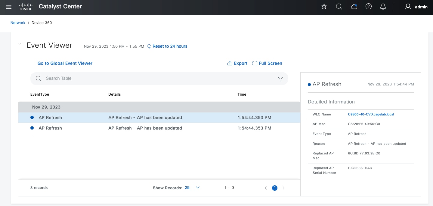Open the Show Records dropdown
This screenshot has width=433, height=206.
coord(192,188)
